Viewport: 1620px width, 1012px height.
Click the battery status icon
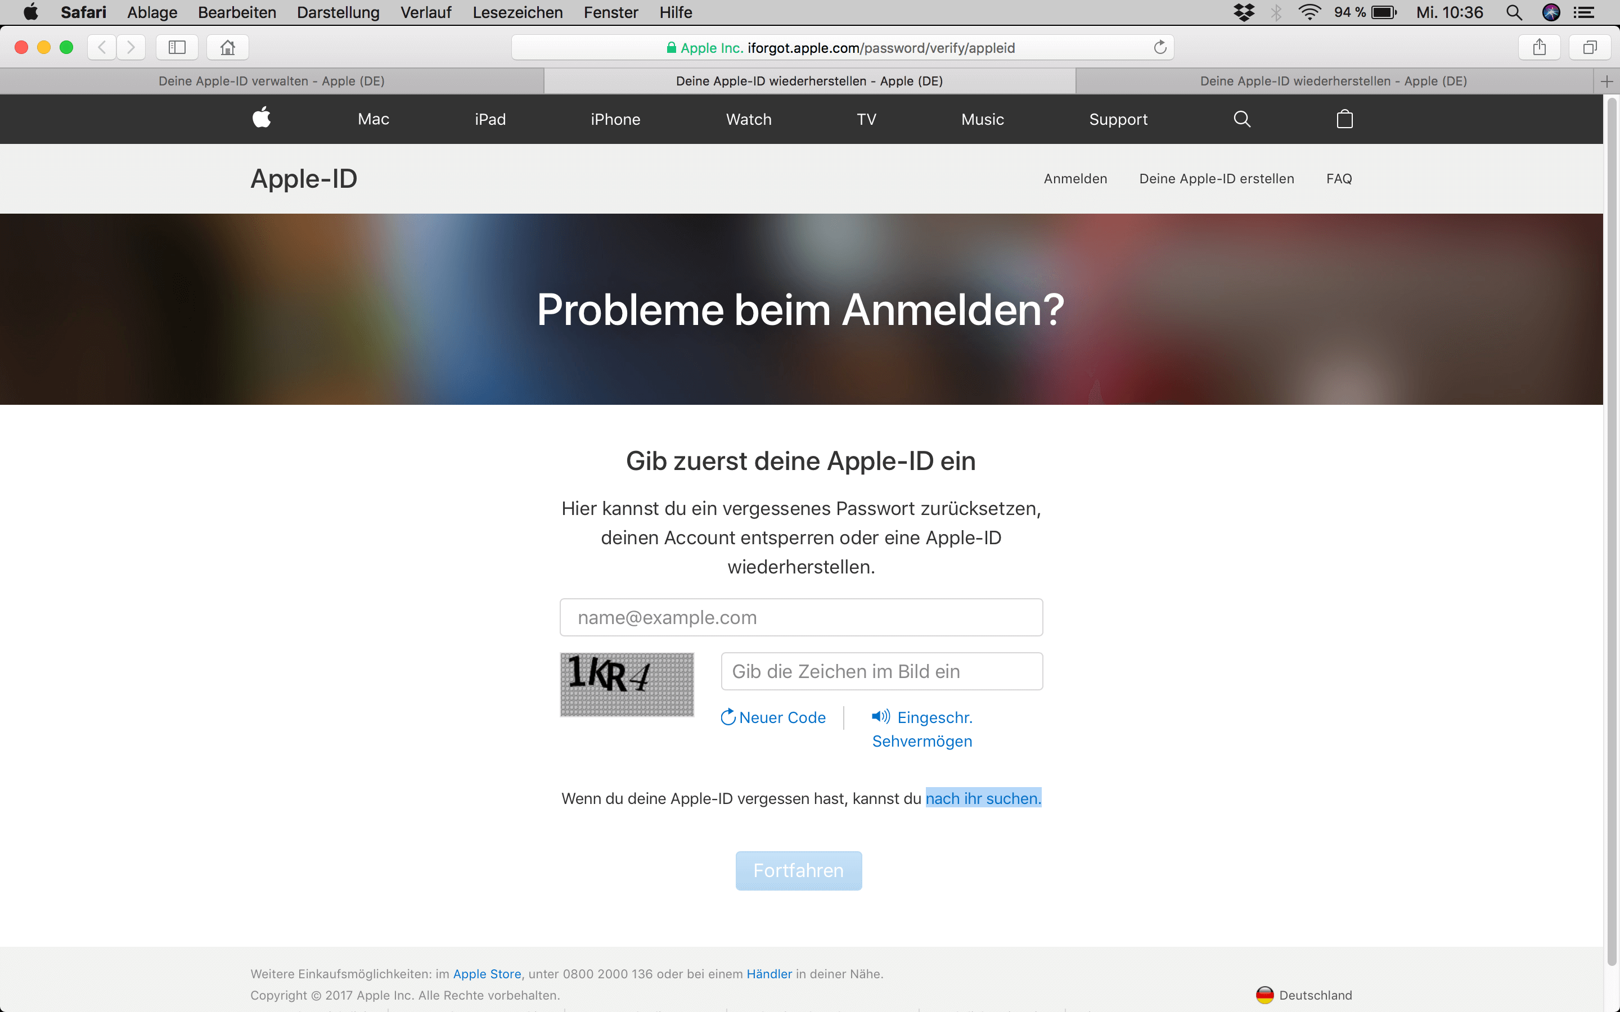tap(1384, 12)
